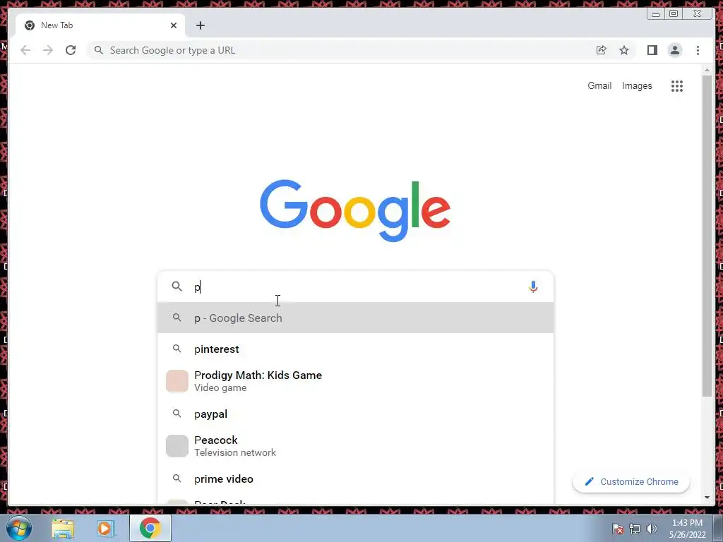Open the Chrome three-dot menu
The width and height of the screenshot is (723, 542).
(698, 50)
